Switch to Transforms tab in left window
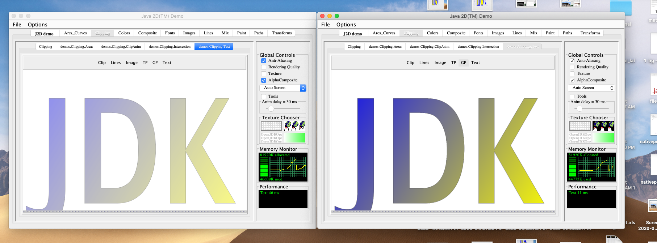Image resolution: width=657 pixels, height=243 pixels. pyautogui.click(x=281, y=33)
